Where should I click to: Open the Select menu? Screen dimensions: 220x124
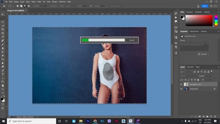[x=34, y=2]
